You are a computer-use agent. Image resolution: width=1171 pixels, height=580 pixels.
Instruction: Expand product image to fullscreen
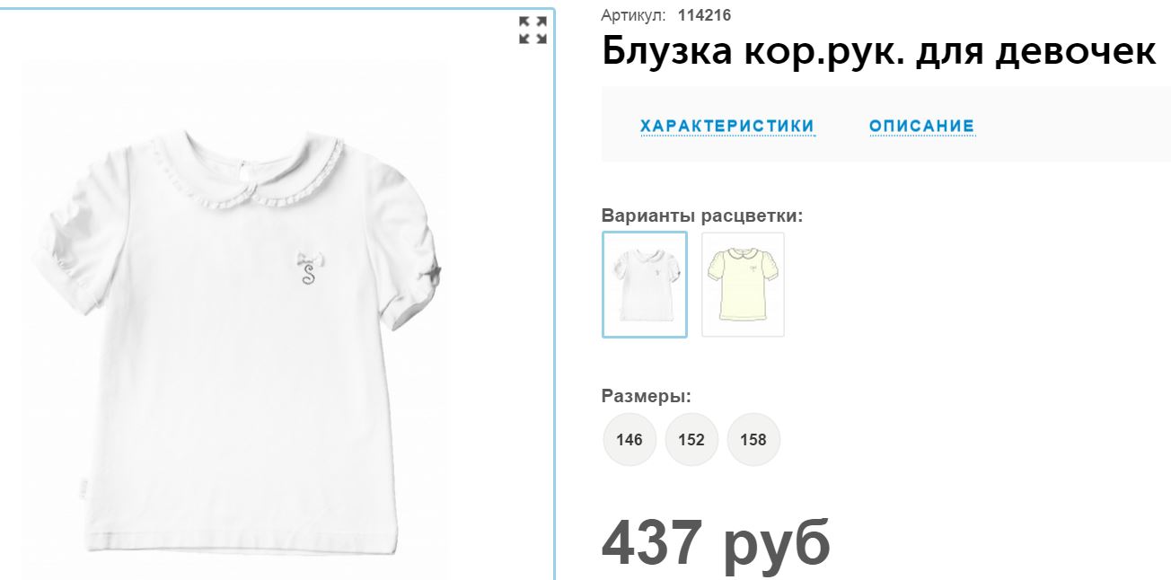533,30
